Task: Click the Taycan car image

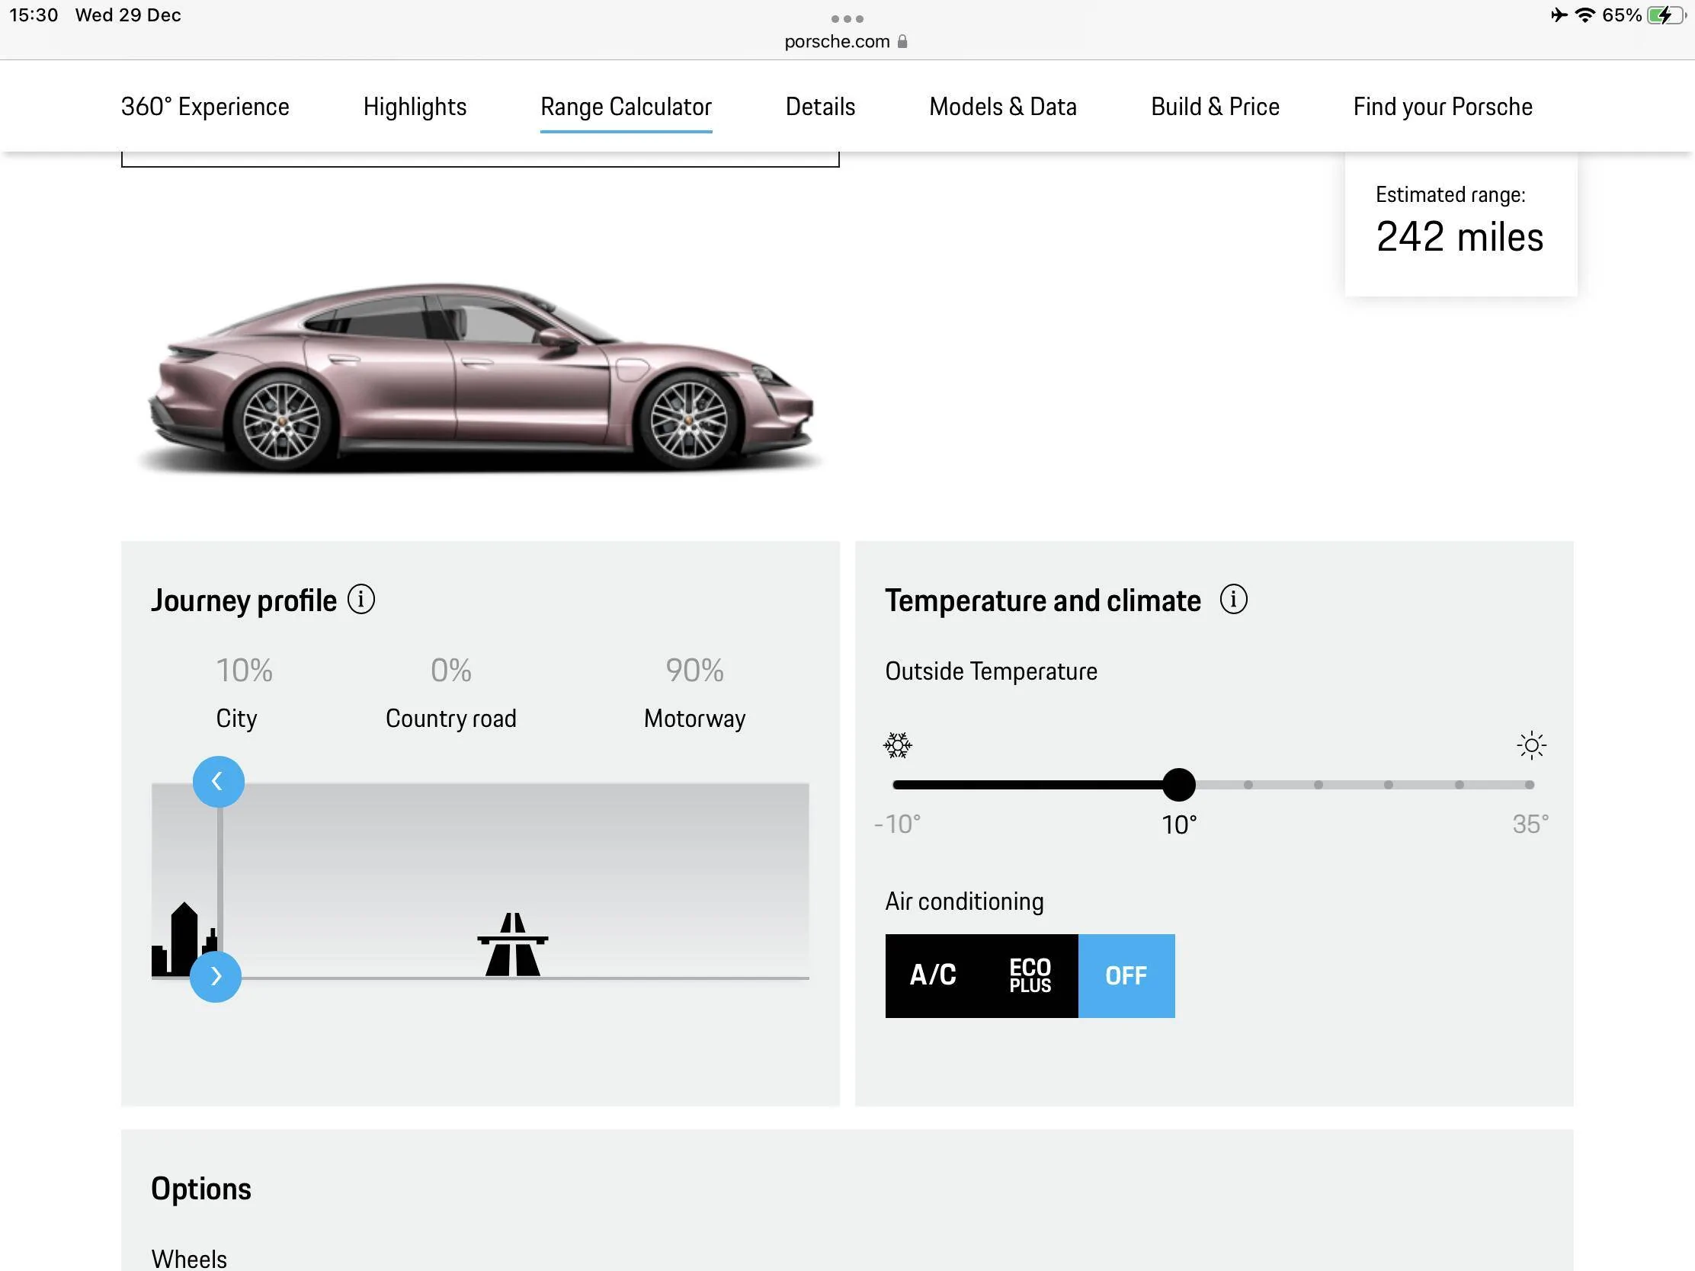Action: click(481, 377)
